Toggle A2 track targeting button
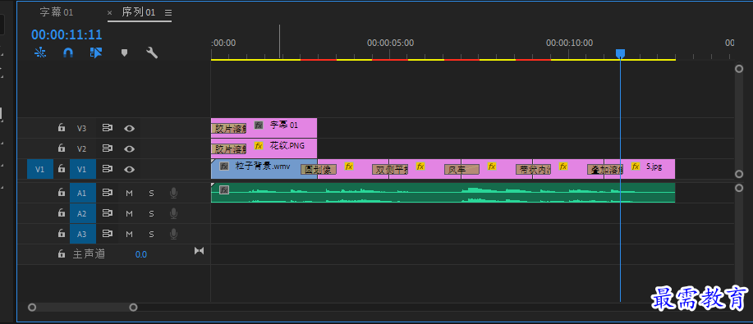 [x=83, y=213]
